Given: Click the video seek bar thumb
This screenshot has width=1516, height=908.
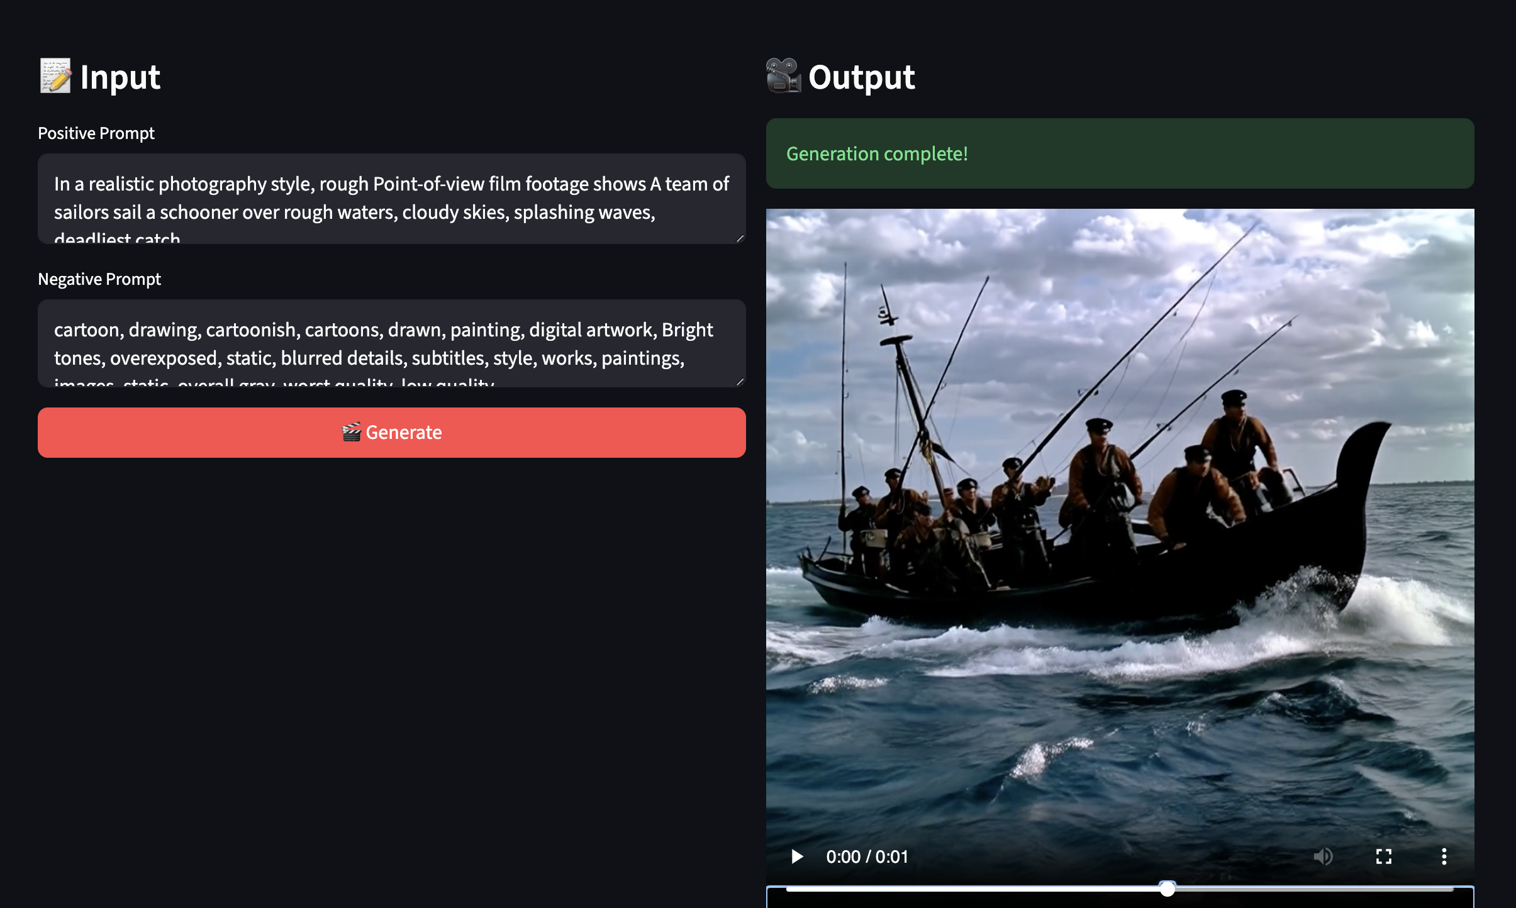Looking at the screenshot, I should [1168, 889].
